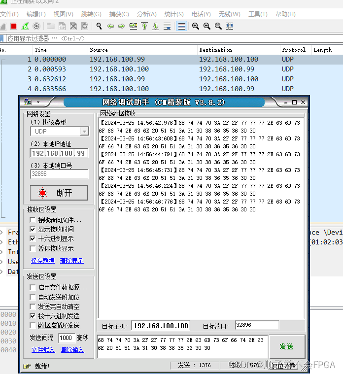Viewport: 343px width, 374px height.
Task: Click the 保存数据 link
Action: pos(43,261)
